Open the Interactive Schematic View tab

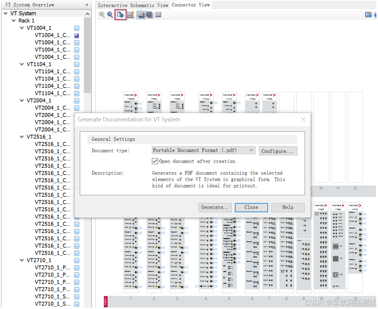[133, 5]
